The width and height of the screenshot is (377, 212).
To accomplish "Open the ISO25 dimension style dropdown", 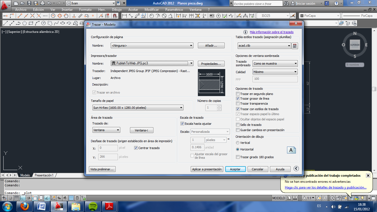I will click(273, 16).
